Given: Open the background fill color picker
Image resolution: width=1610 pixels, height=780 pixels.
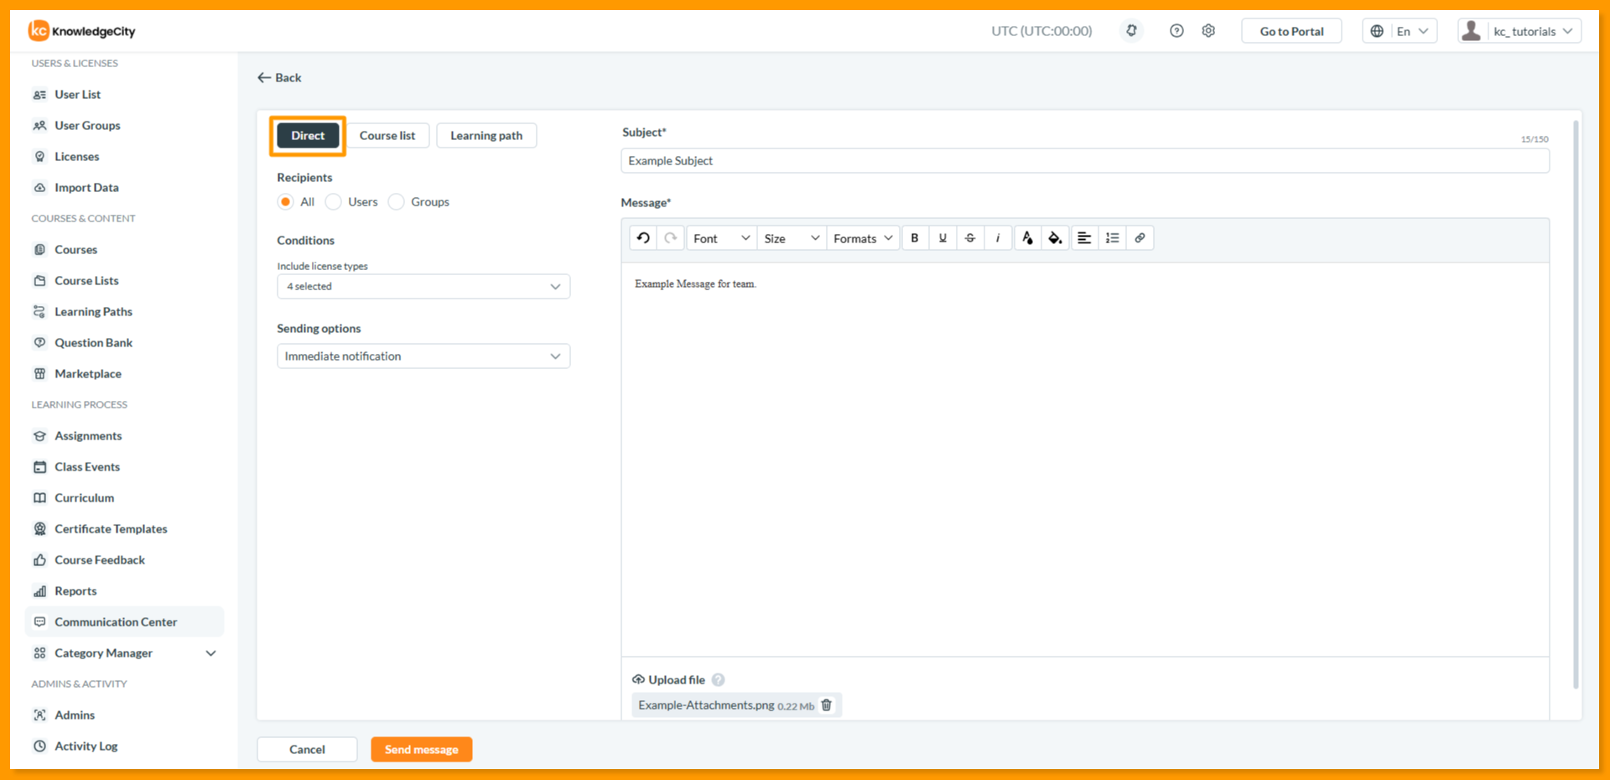Looking at the screenshot, I should pyautogui.click(x=1055, y=238).
